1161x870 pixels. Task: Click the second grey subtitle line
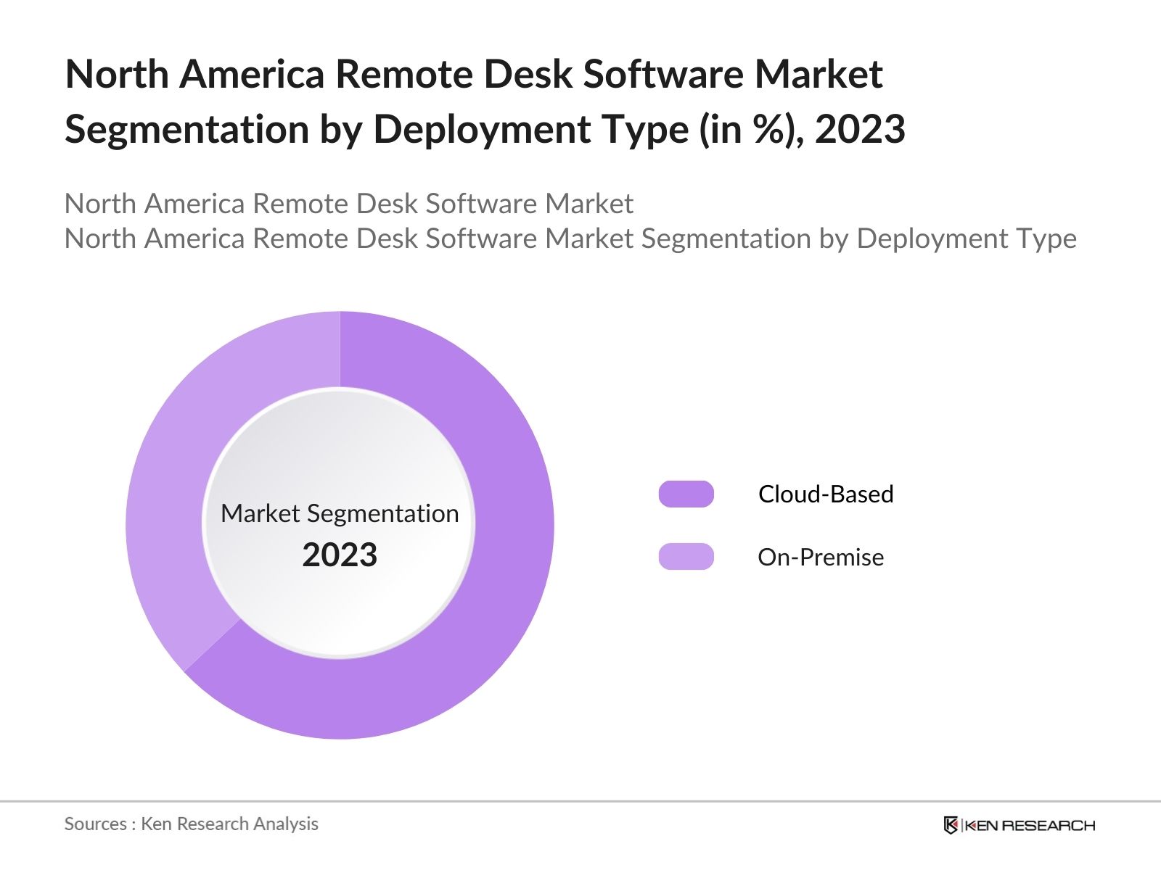point(570,239)
